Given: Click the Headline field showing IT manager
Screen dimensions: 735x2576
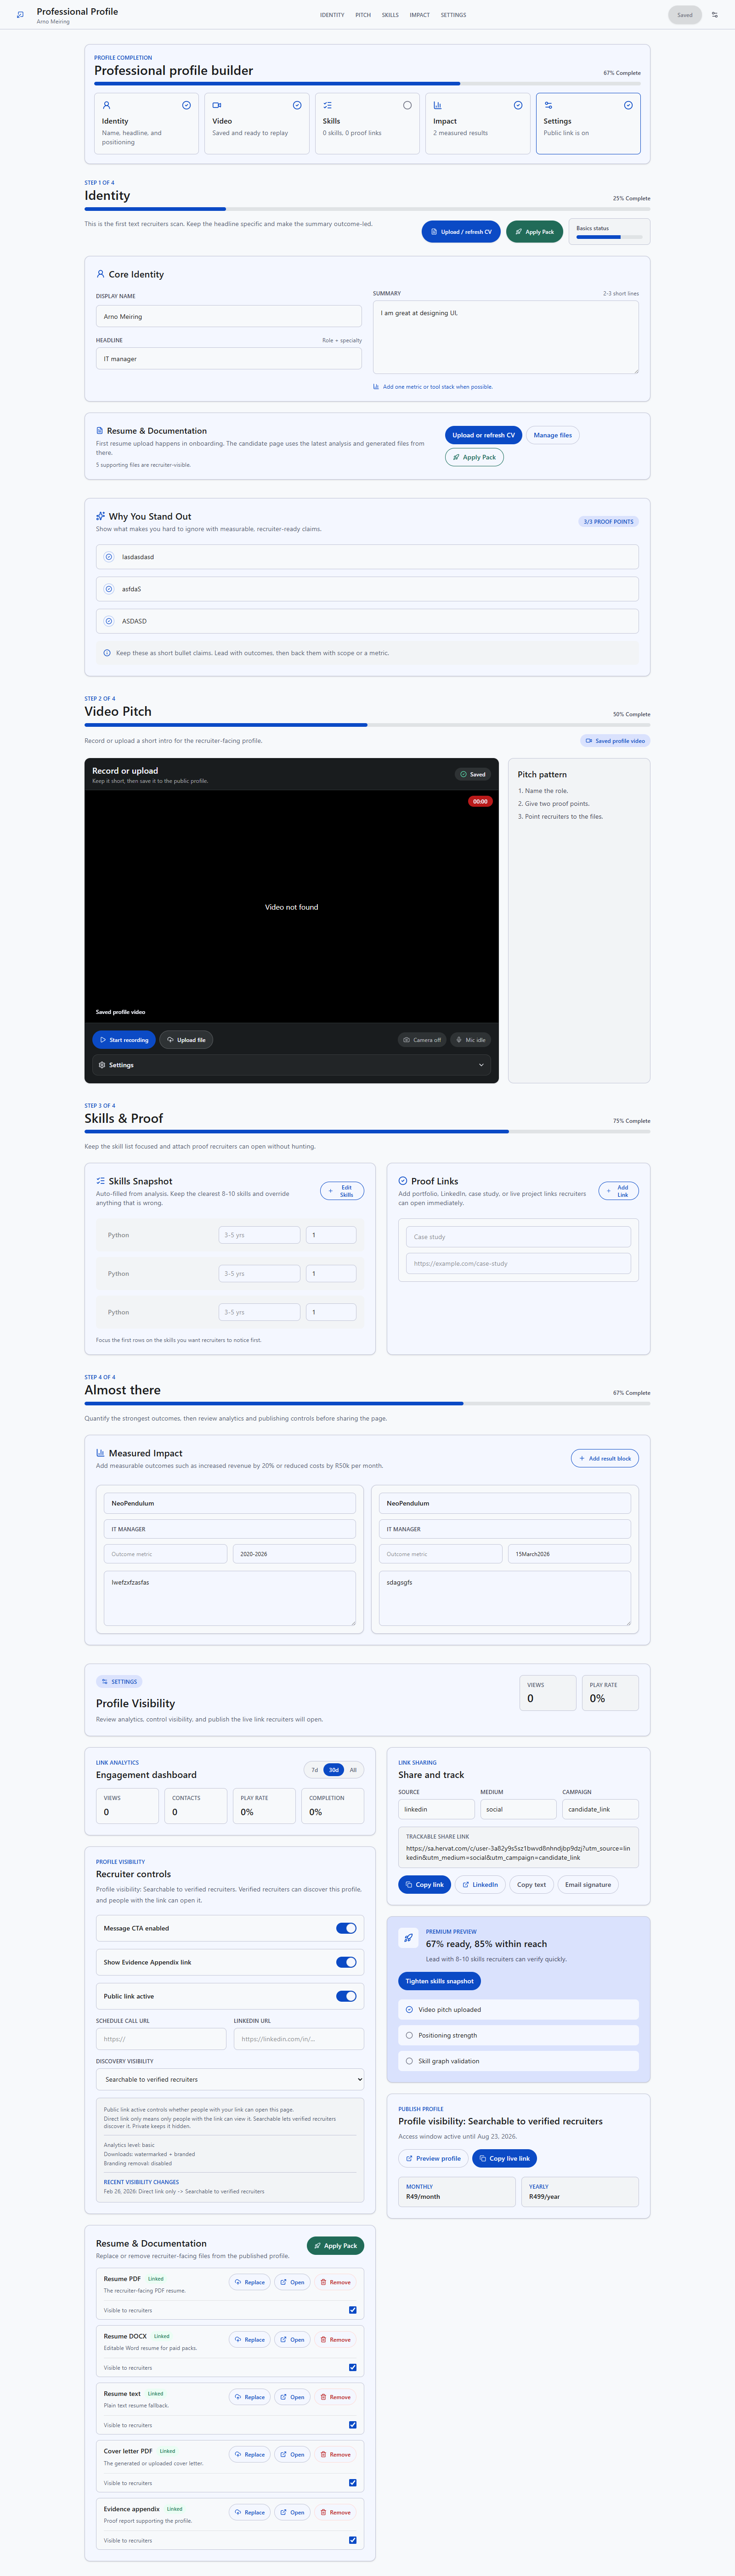Looking at the screenshot, I should [229, 359].
